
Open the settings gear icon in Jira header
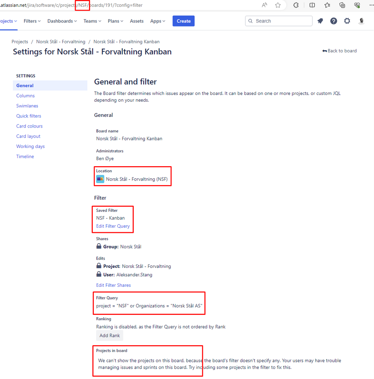(x=347, y=21)
